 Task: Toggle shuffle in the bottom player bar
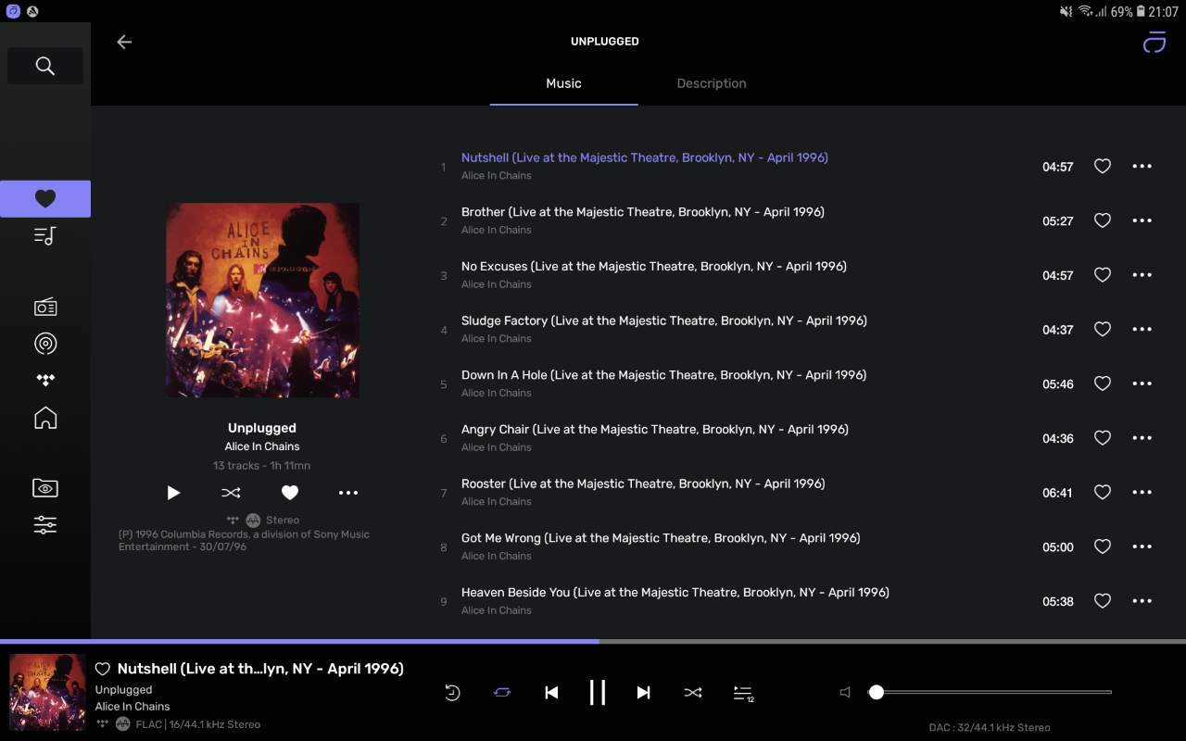click(x=692, y=693)
